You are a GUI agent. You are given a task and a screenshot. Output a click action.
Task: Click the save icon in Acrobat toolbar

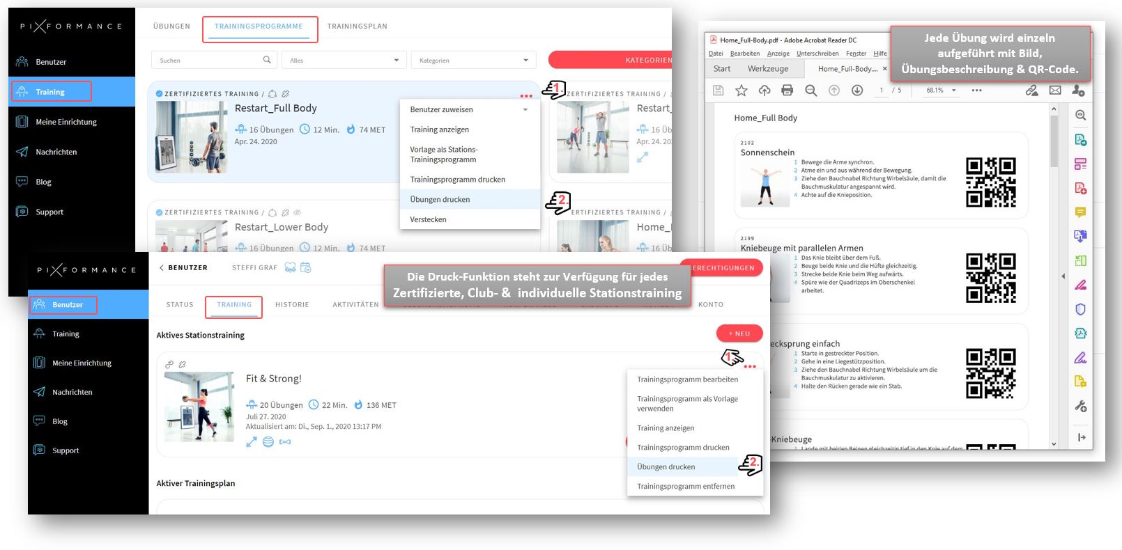718,91
